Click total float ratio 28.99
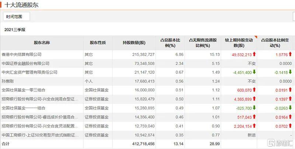Viewport: 295px width, 149px height. point(215,144)
